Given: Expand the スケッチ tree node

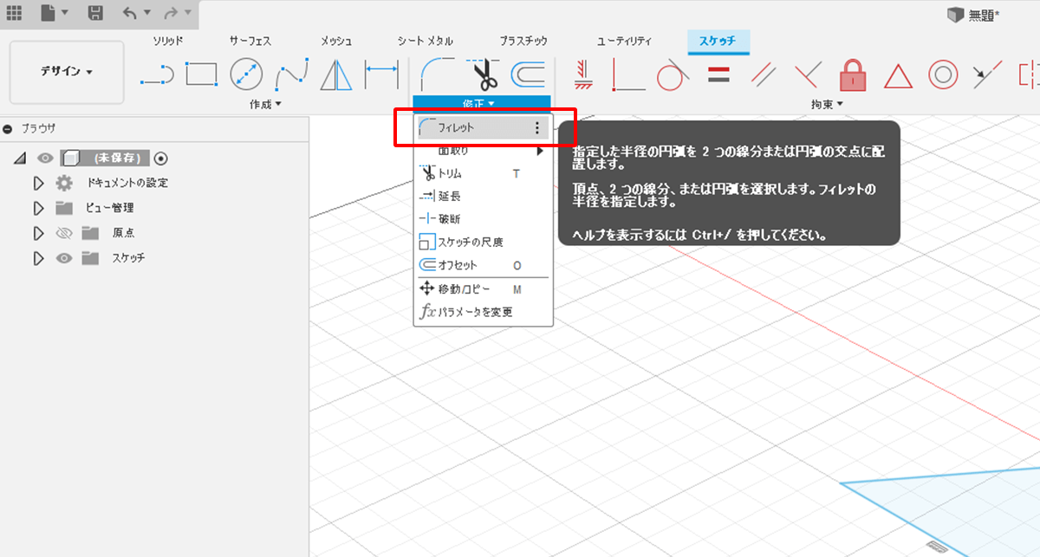Looking at the screenshot, I should coord(38,258).
